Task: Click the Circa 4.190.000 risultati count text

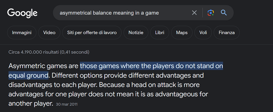Action: pos(49,52)
